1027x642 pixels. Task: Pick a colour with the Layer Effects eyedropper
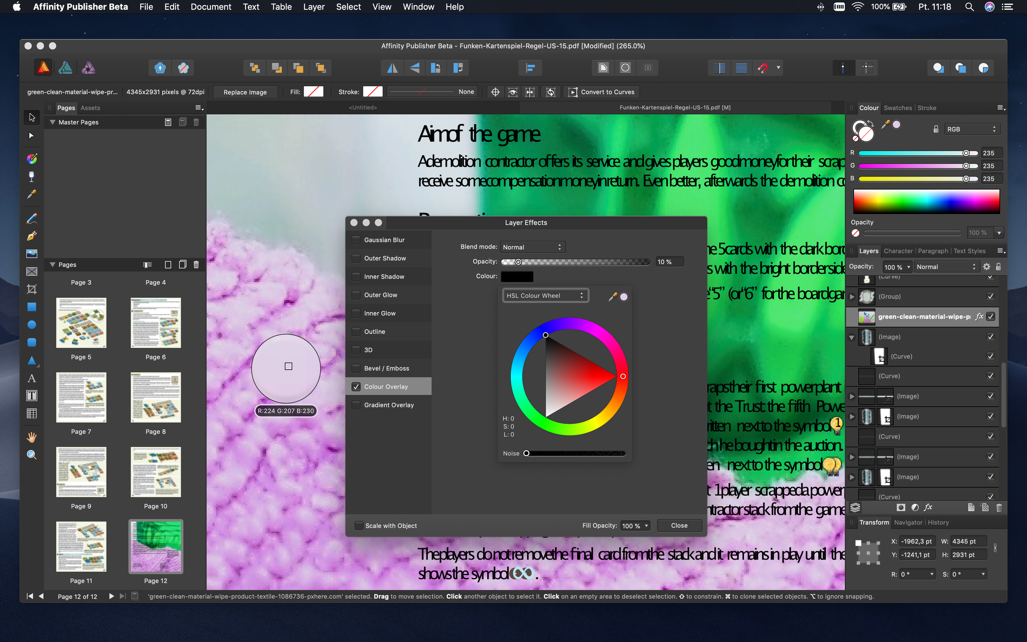613,296
